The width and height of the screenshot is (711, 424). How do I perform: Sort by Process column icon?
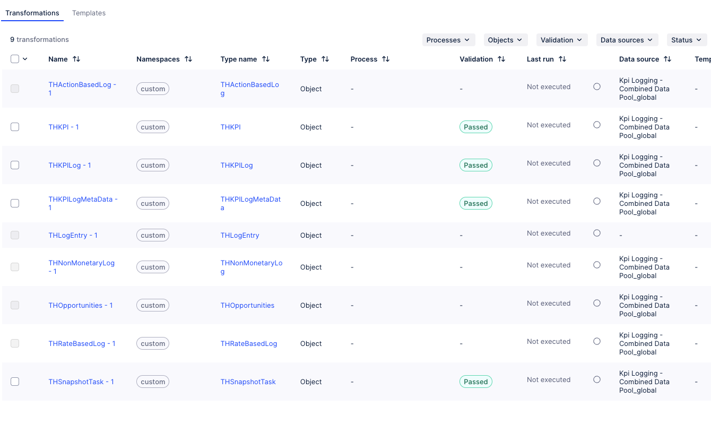point(386,59)
